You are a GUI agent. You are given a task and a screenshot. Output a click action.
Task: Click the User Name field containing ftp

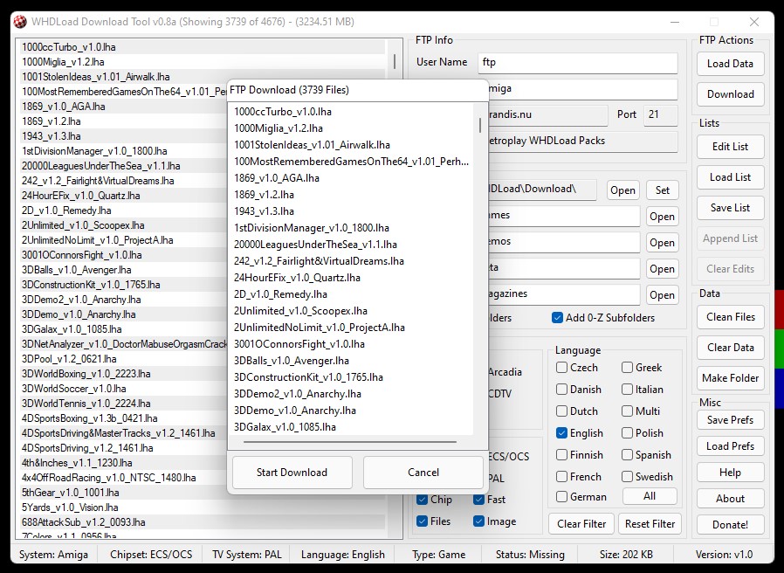pyautogui.click(x=577, y=63)
